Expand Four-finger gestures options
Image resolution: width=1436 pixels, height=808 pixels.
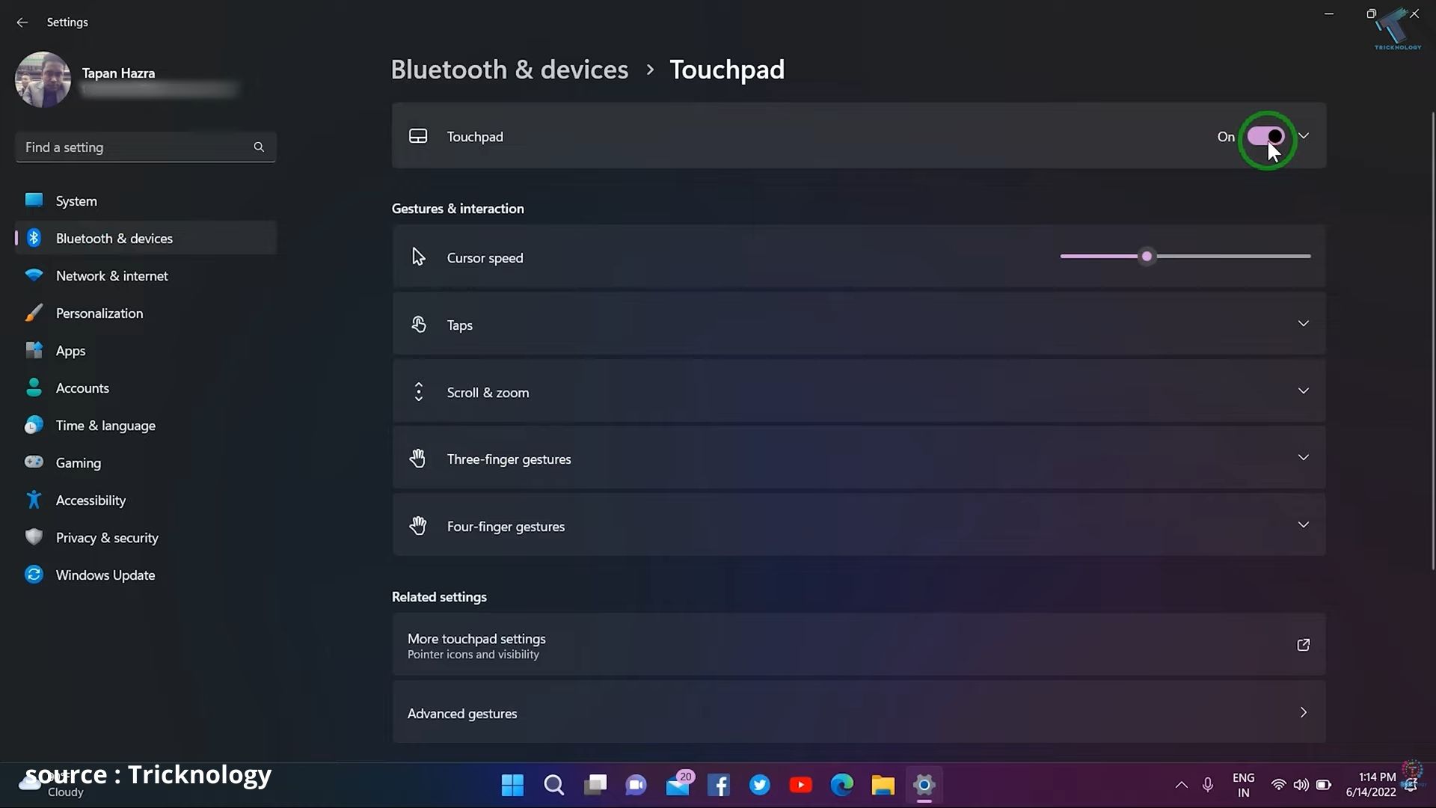[859, 525]
